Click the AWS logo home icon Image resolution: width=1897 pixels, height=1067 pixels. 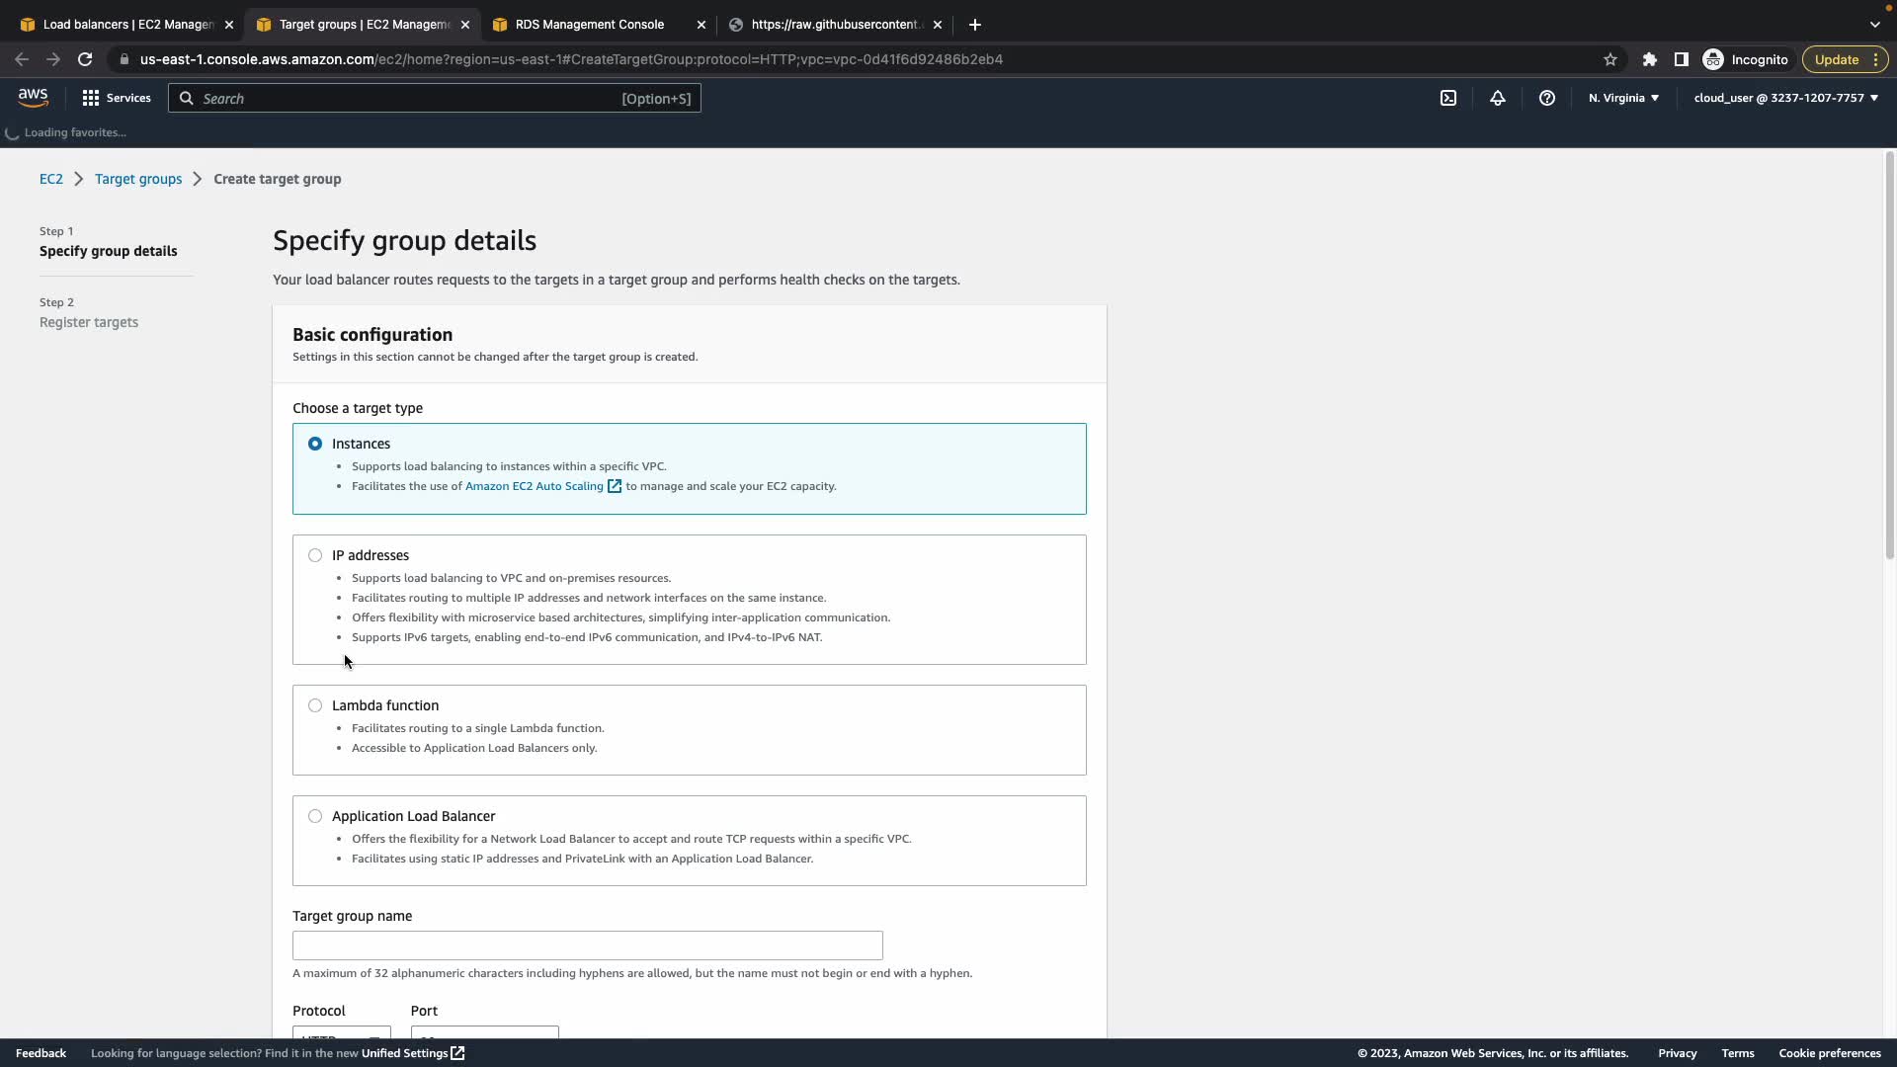33,98
